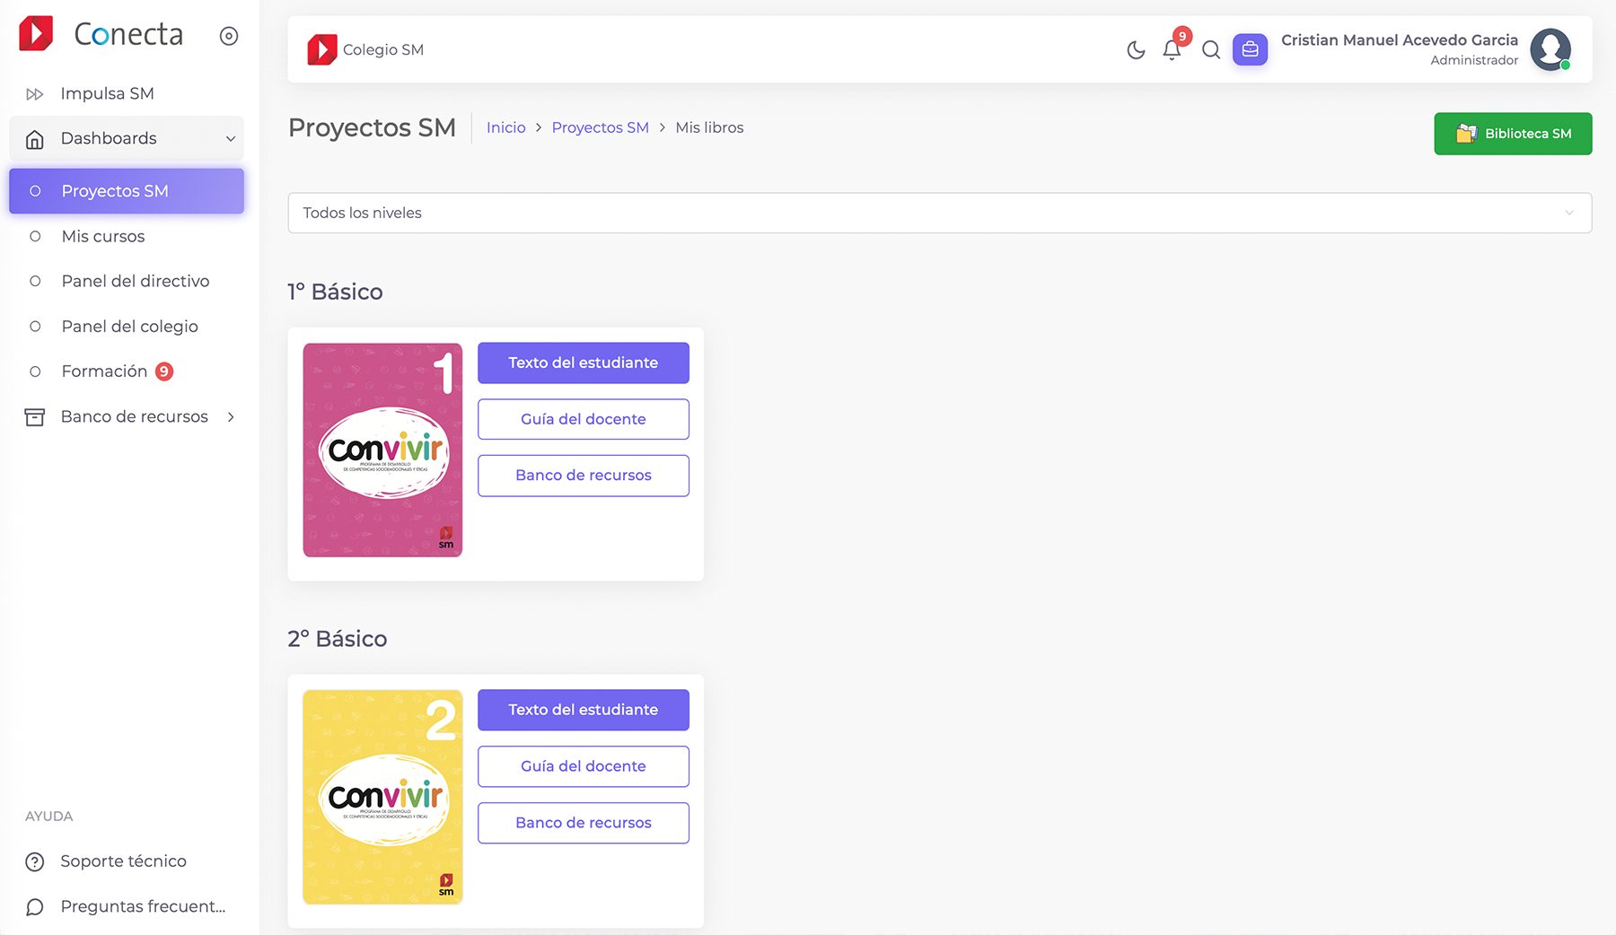1616x935 pixels.
Task: Click the Impulsa SM label
Action: (107, 93)
